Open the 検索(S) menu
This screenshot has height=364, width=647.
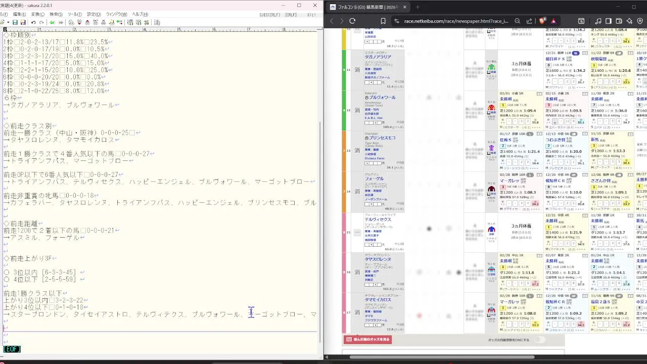[x=56, y=14]
